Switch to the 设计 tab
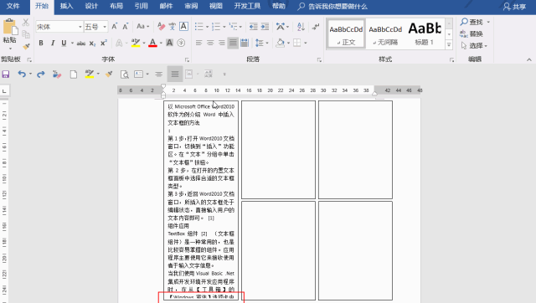This screenshot has height=303, width=536. coord(91,6)
